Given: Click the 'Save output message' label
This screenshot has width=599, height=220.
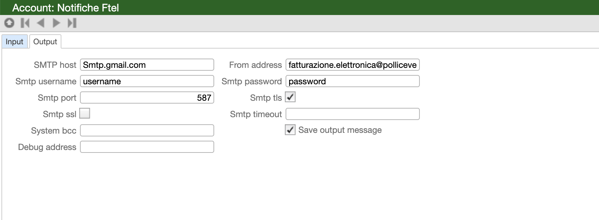Looking at the screenshot, I should tap(340, 130).
